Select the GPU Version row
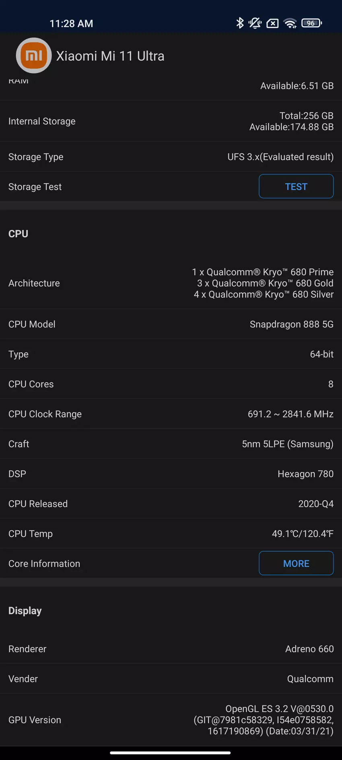This screenshot has height=760, width=342. tap(171, 720)
